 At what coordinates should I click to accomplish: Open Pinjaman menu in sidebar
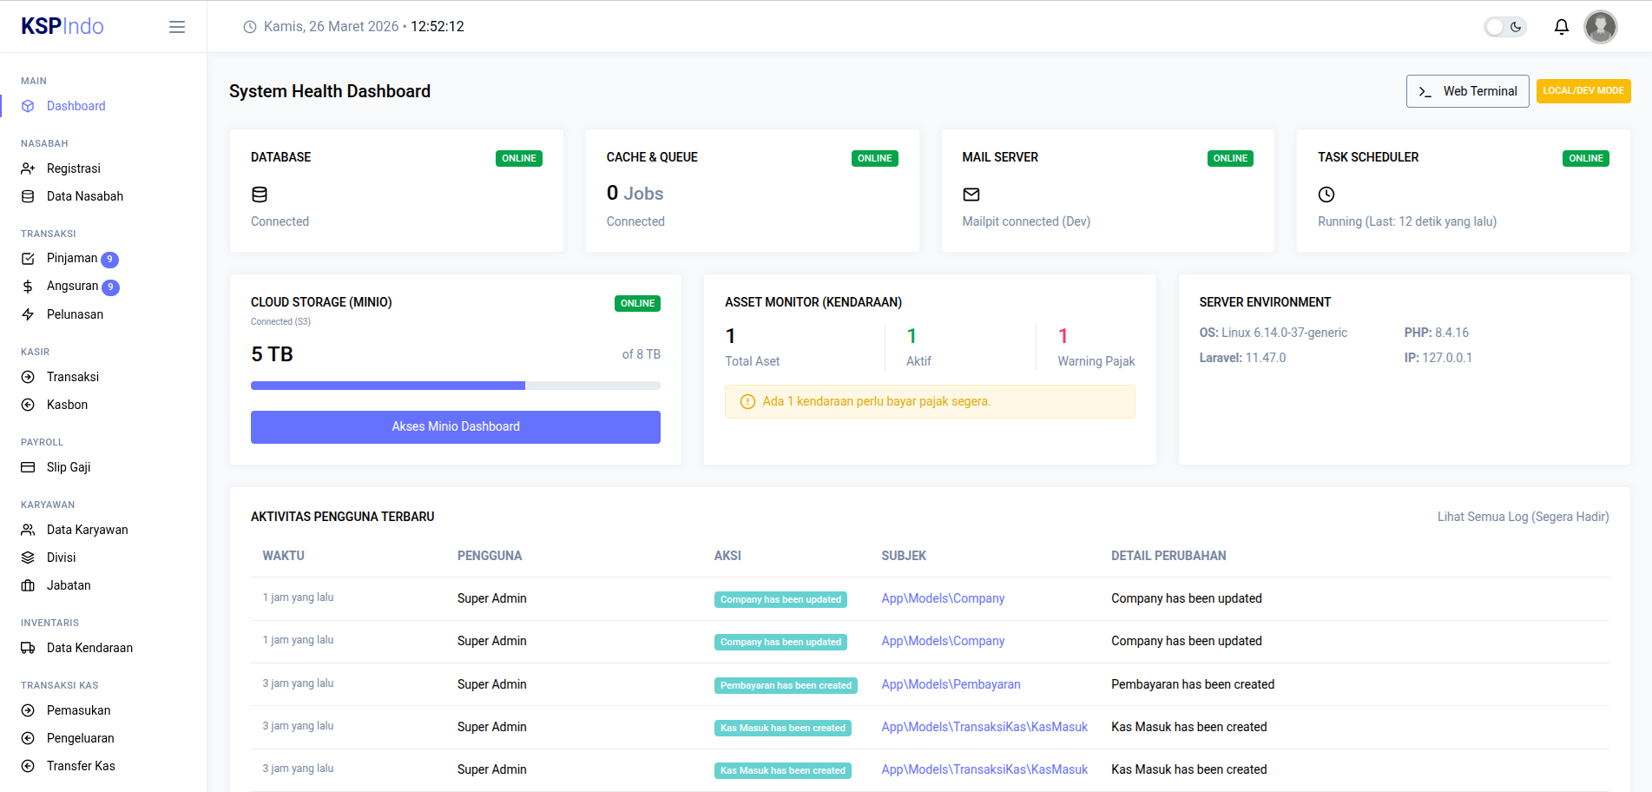[x=72, y=259]
